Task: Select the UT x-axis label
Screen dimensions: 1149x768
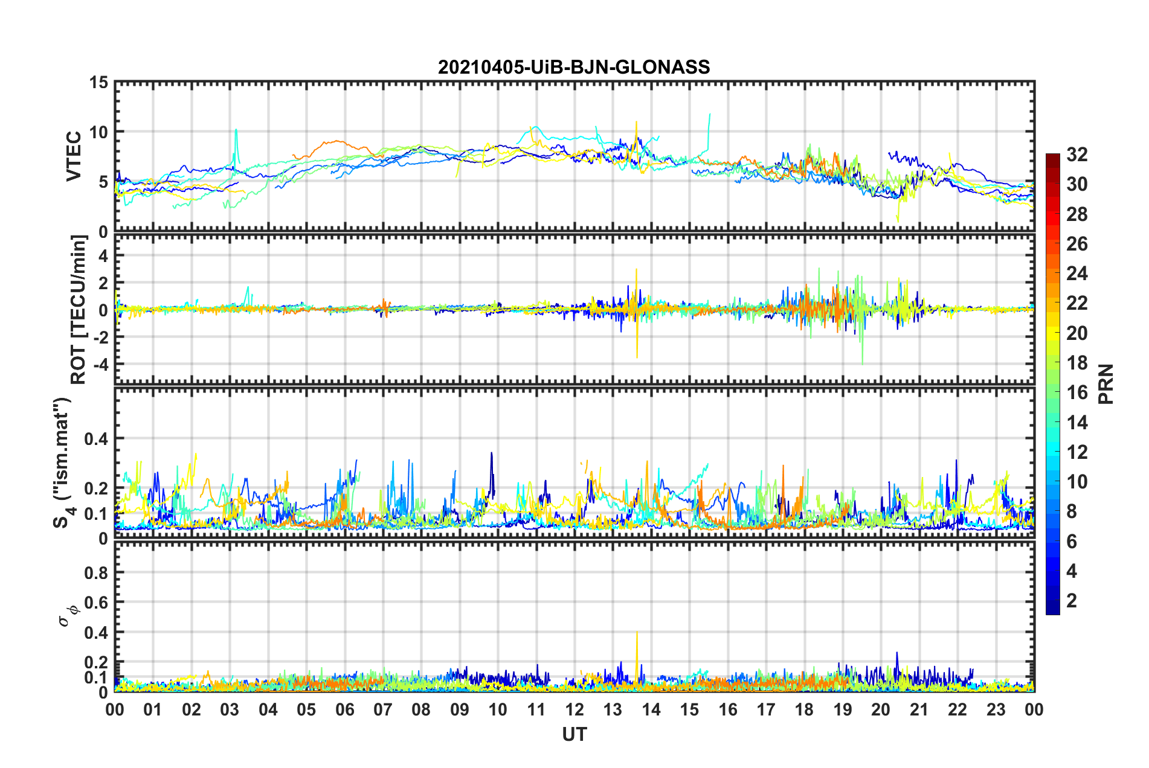Action: [574, 734]
